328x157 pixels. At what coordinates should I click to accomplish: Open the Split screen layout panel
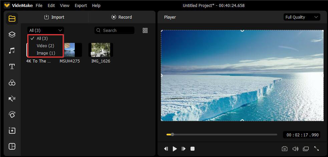point(12,146)
